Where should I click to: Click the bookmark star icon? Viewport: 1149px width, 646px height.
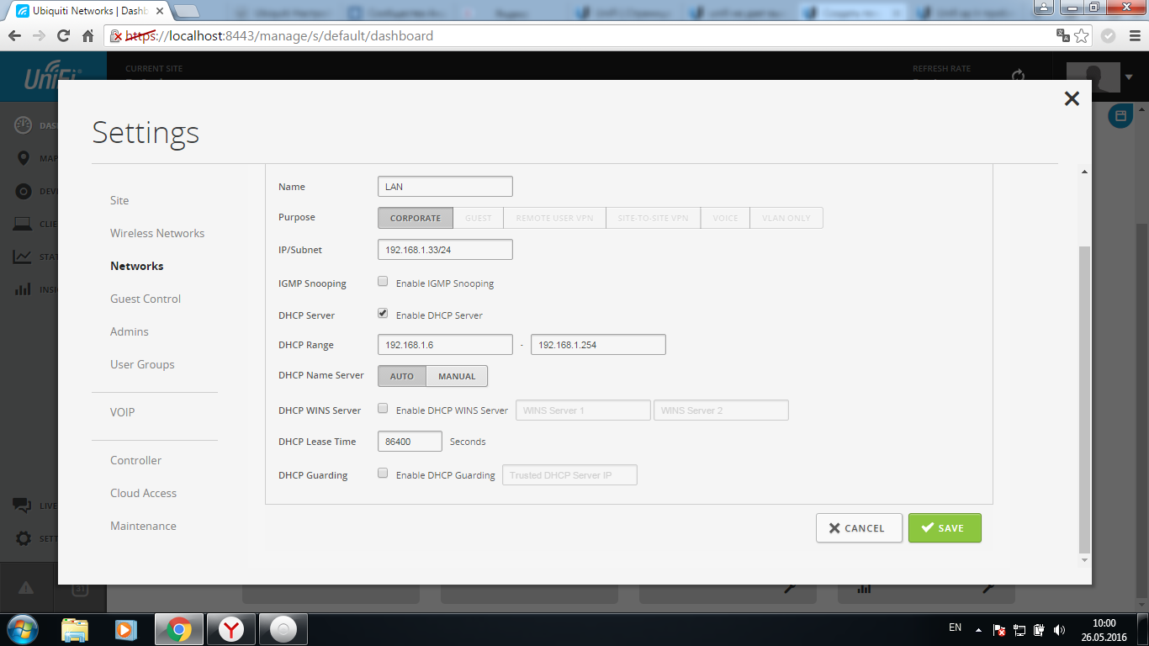(x=1082, y=36)
